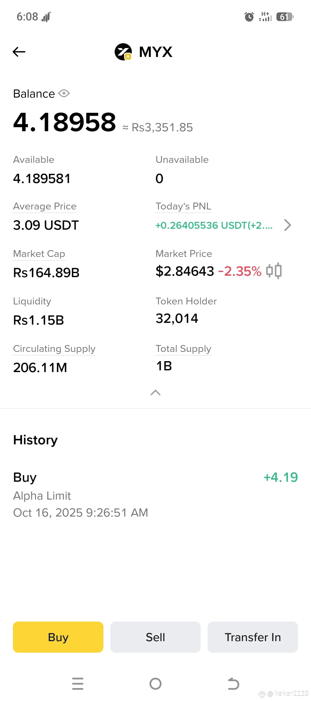Tap the alarm clock status icon

click(x=249, y=17)
